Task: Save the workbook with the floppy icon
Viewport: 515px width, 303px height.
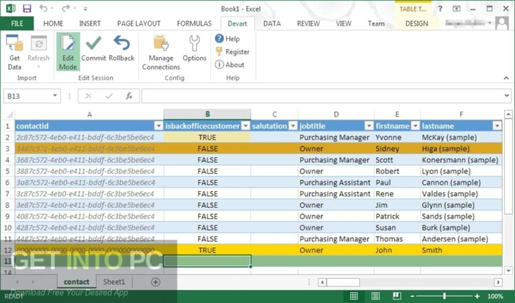Action: (x=27, y=9)
